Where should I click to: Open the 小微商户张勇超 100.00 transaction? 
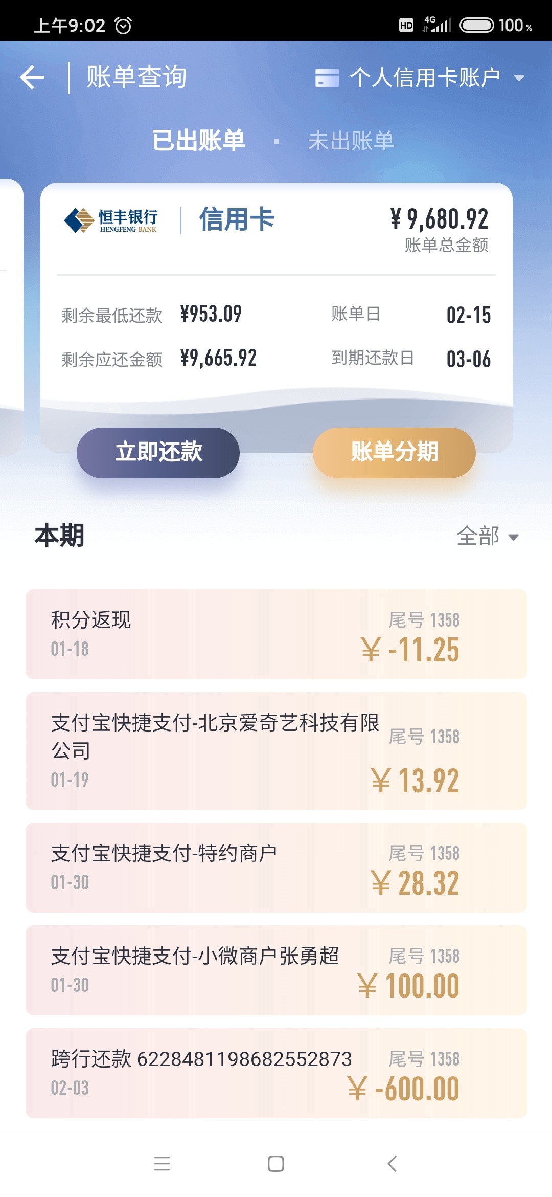(276, 970)
